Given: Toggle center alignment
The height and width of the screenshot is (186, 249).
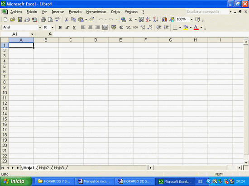Looking at the screenshot, I should pyautogui.click(x=90, y=28).
